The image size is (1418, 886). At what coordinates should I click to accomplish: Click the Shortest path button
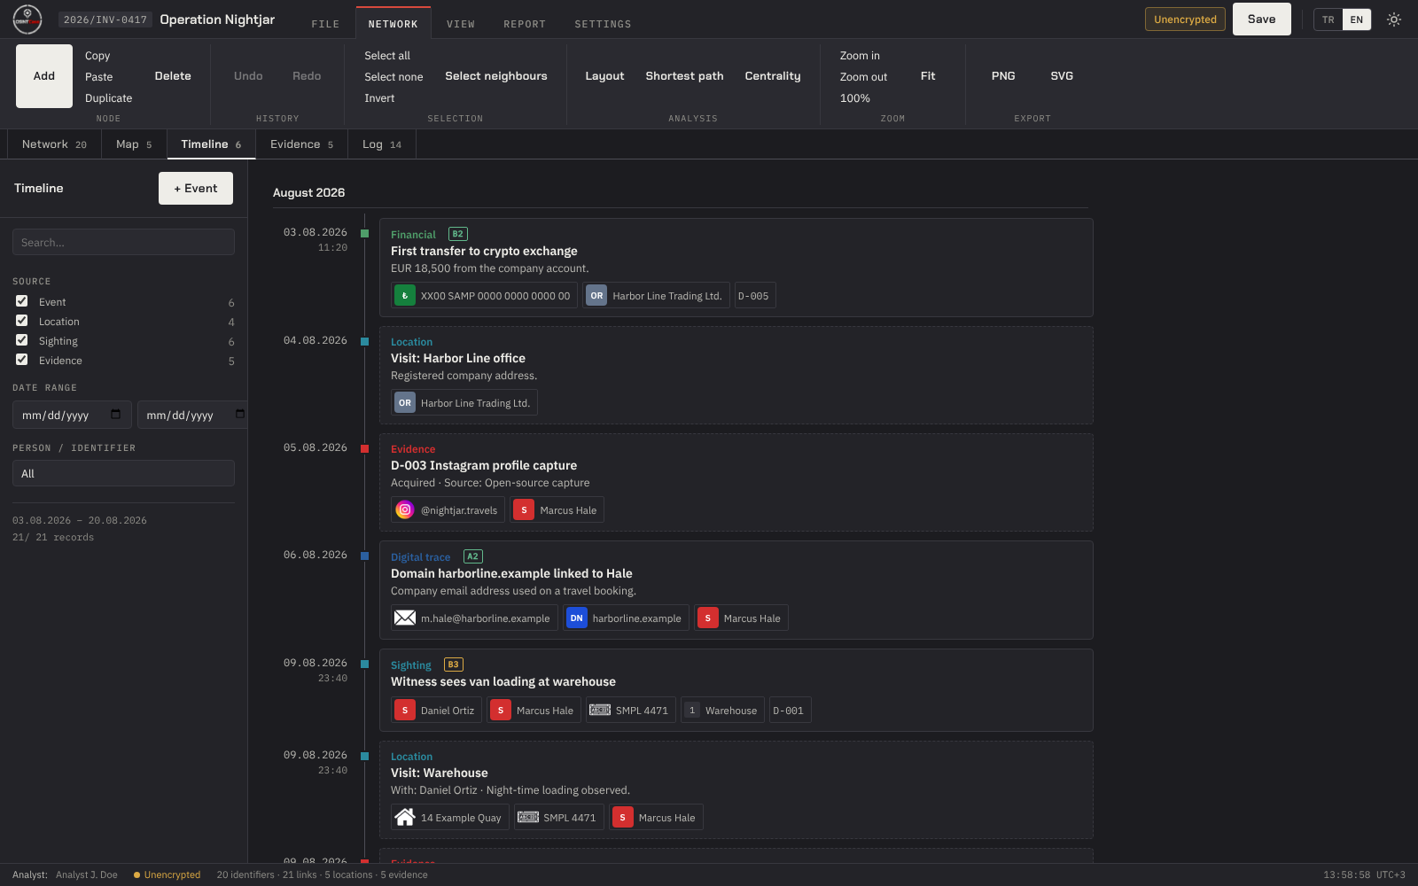pyautogui.click(x=684, y=76)
